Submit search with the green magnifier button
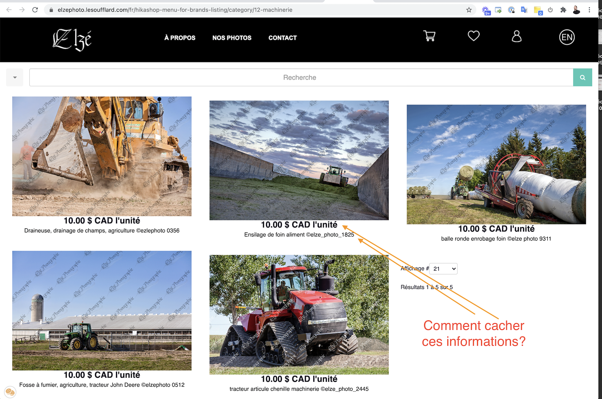Image resolution: width=602 pixels, height=399 pixels. pos(582,77)
